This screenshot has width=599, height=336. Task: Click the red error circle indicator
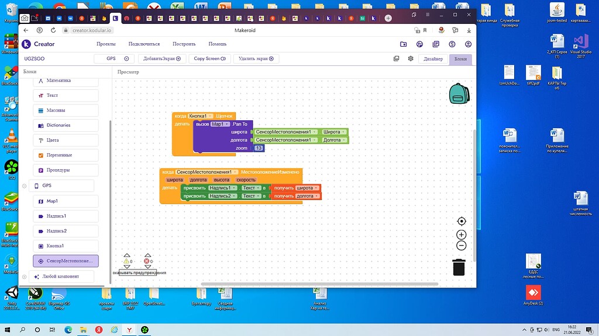click(146, 261)
